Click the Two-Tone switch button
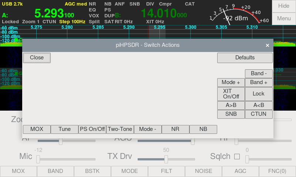 pos(120,129)
